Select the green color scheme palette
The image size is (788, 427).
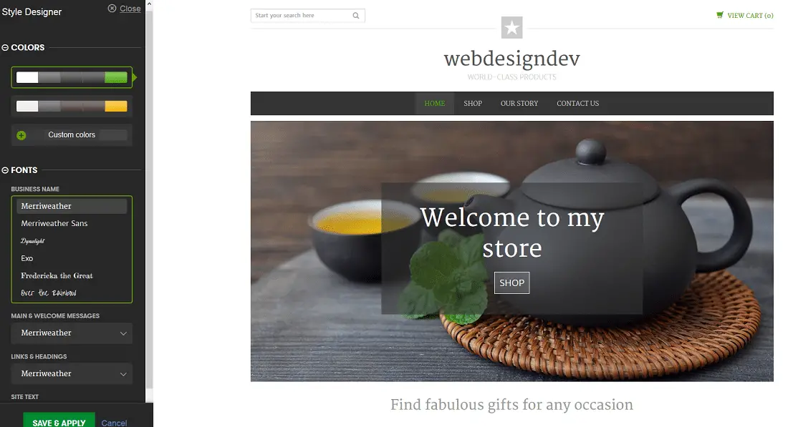pyautogui.click(x=72, y=77)
